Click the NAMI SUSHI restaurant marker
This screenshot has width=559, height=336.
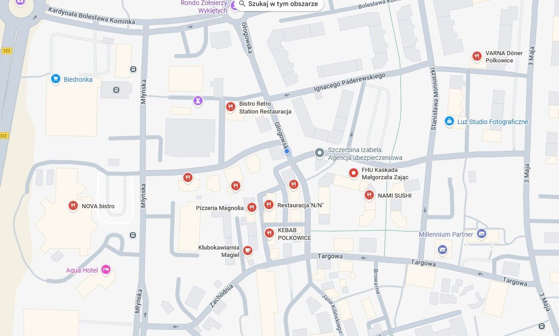point(369,195)
